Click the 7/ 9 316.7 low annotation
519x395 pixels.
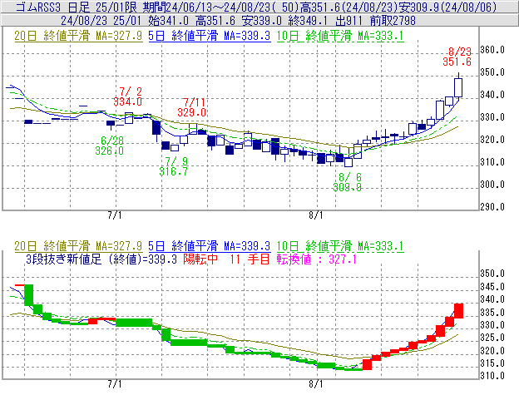coord(174,166)
